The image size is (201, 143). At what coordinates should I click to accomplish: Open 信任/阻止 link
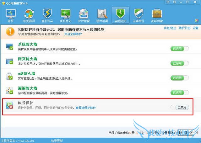pos(170,28)
